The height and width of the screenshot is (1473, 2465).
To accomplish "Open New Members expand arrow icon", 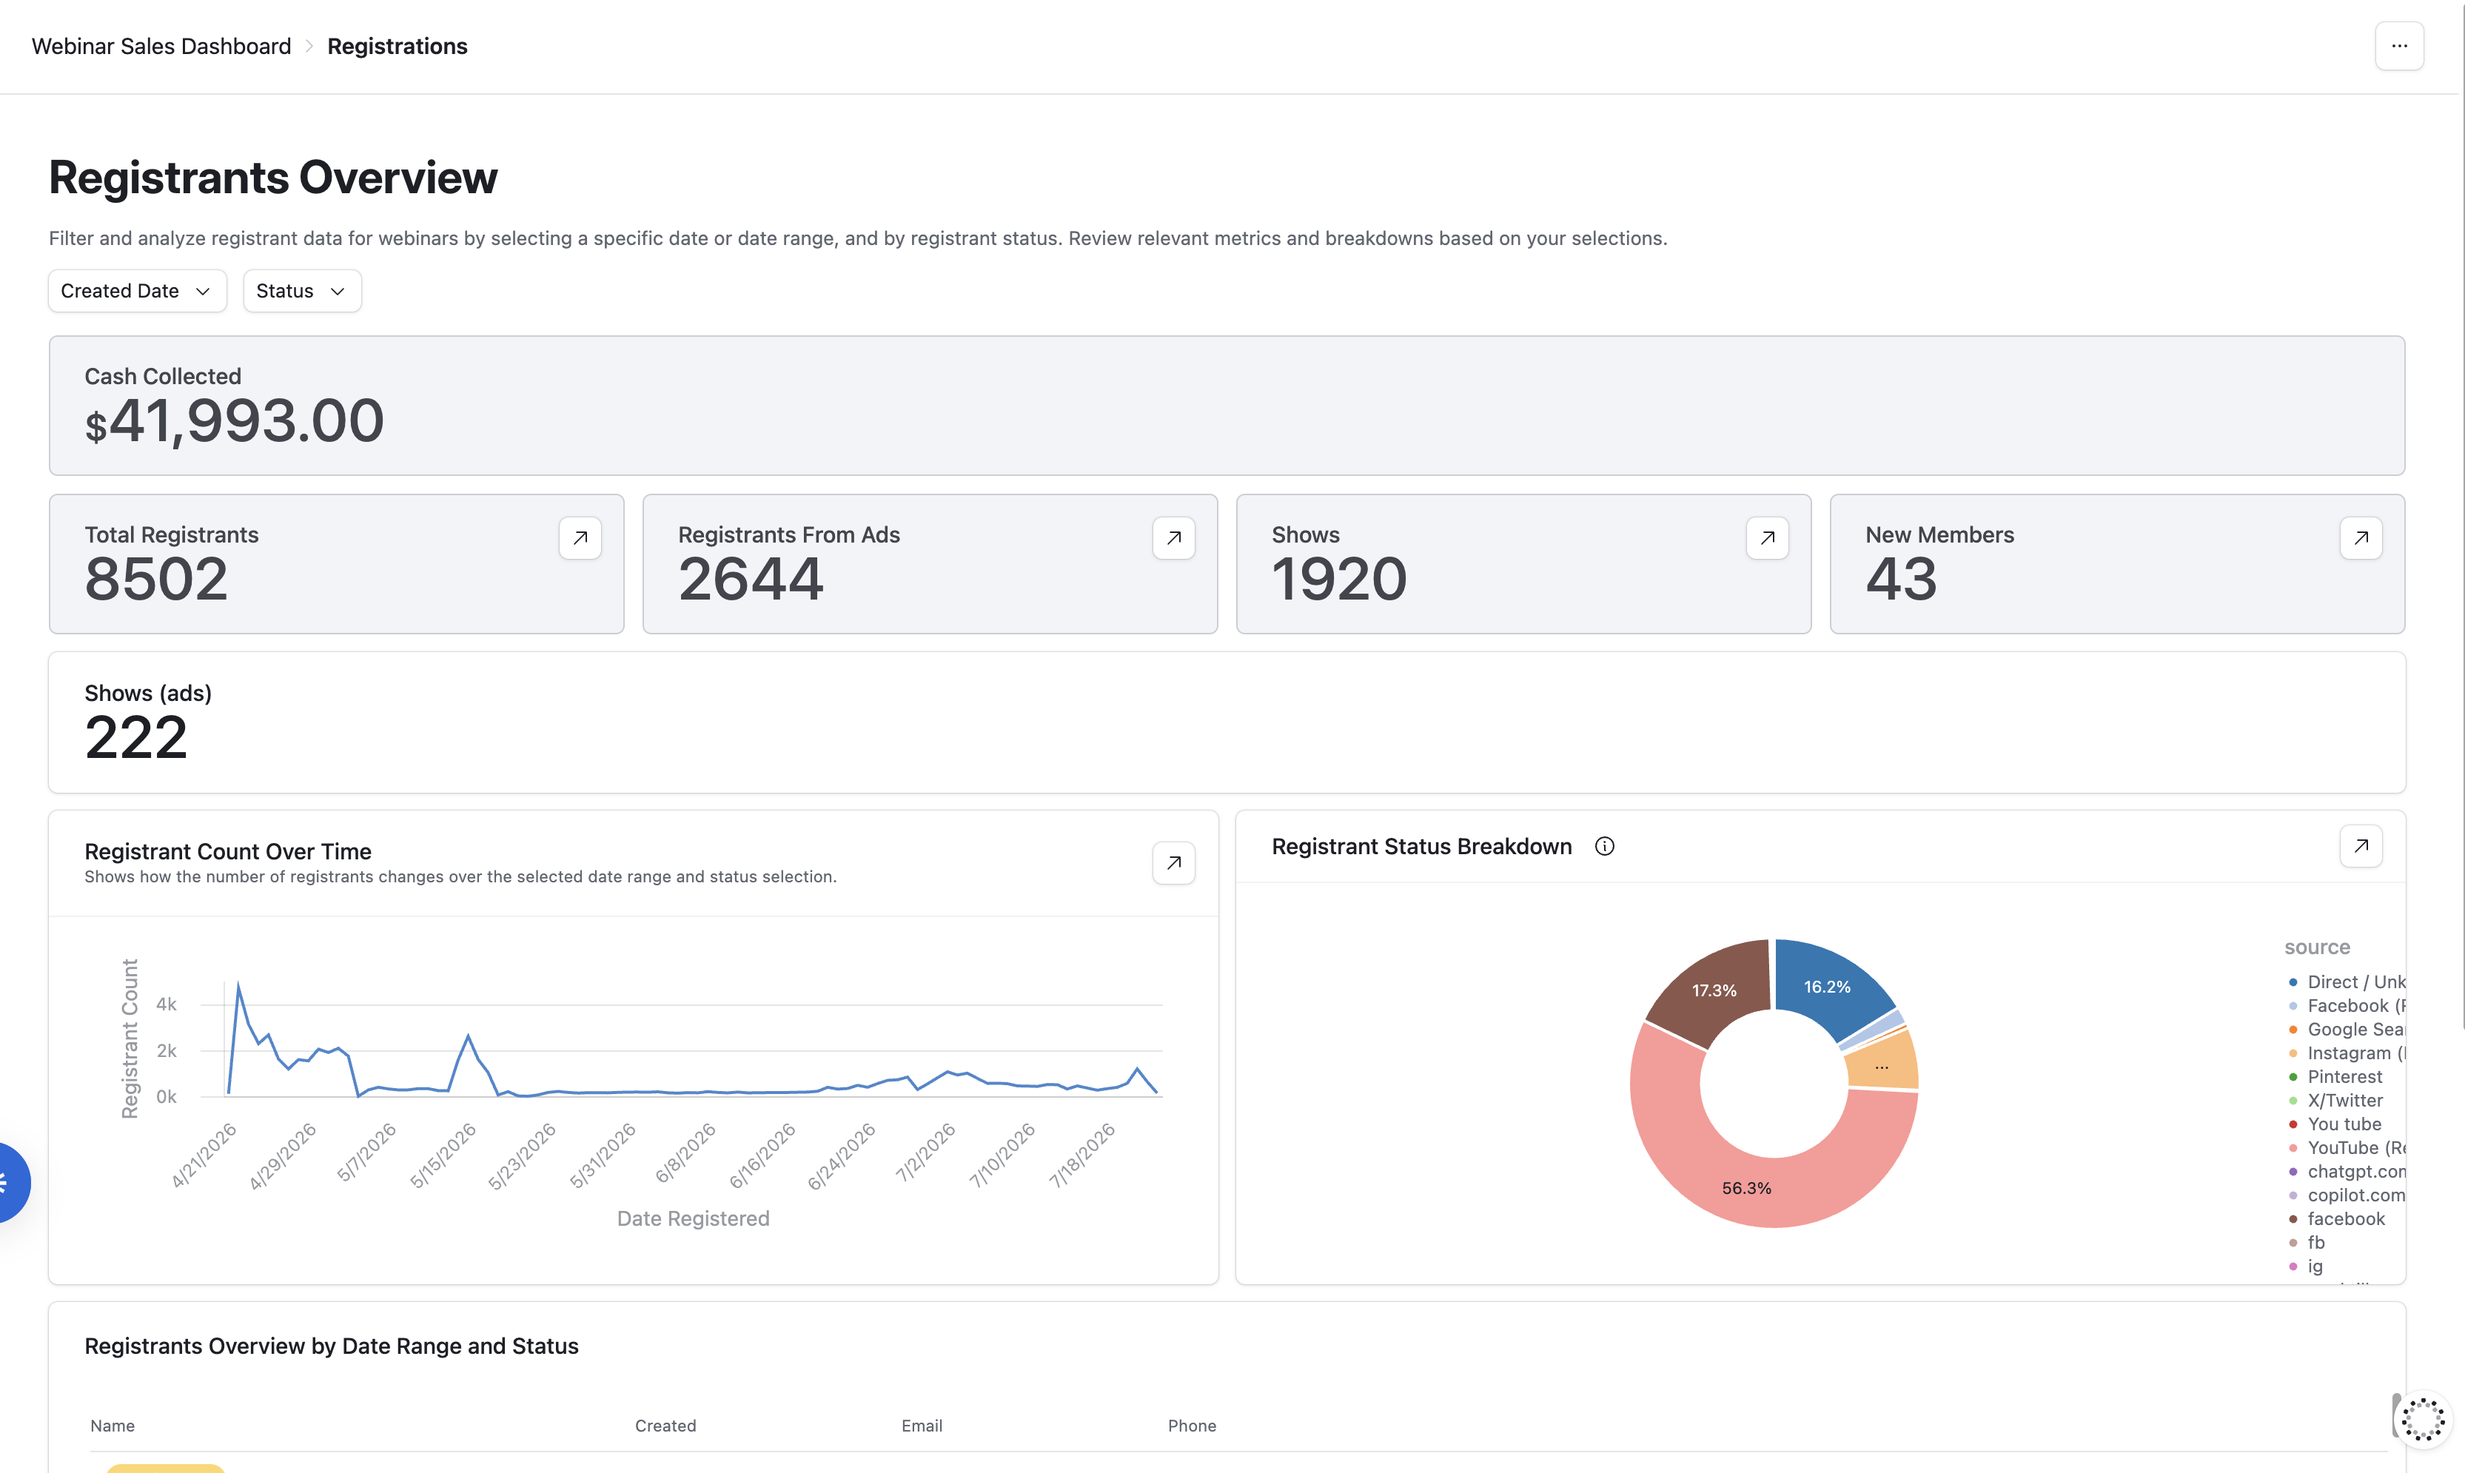I will (2360, 538).
